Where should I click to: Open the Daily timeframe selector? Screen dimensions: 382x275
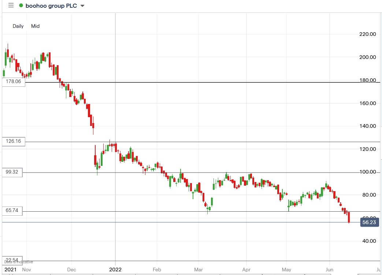(x=18, y=26)
